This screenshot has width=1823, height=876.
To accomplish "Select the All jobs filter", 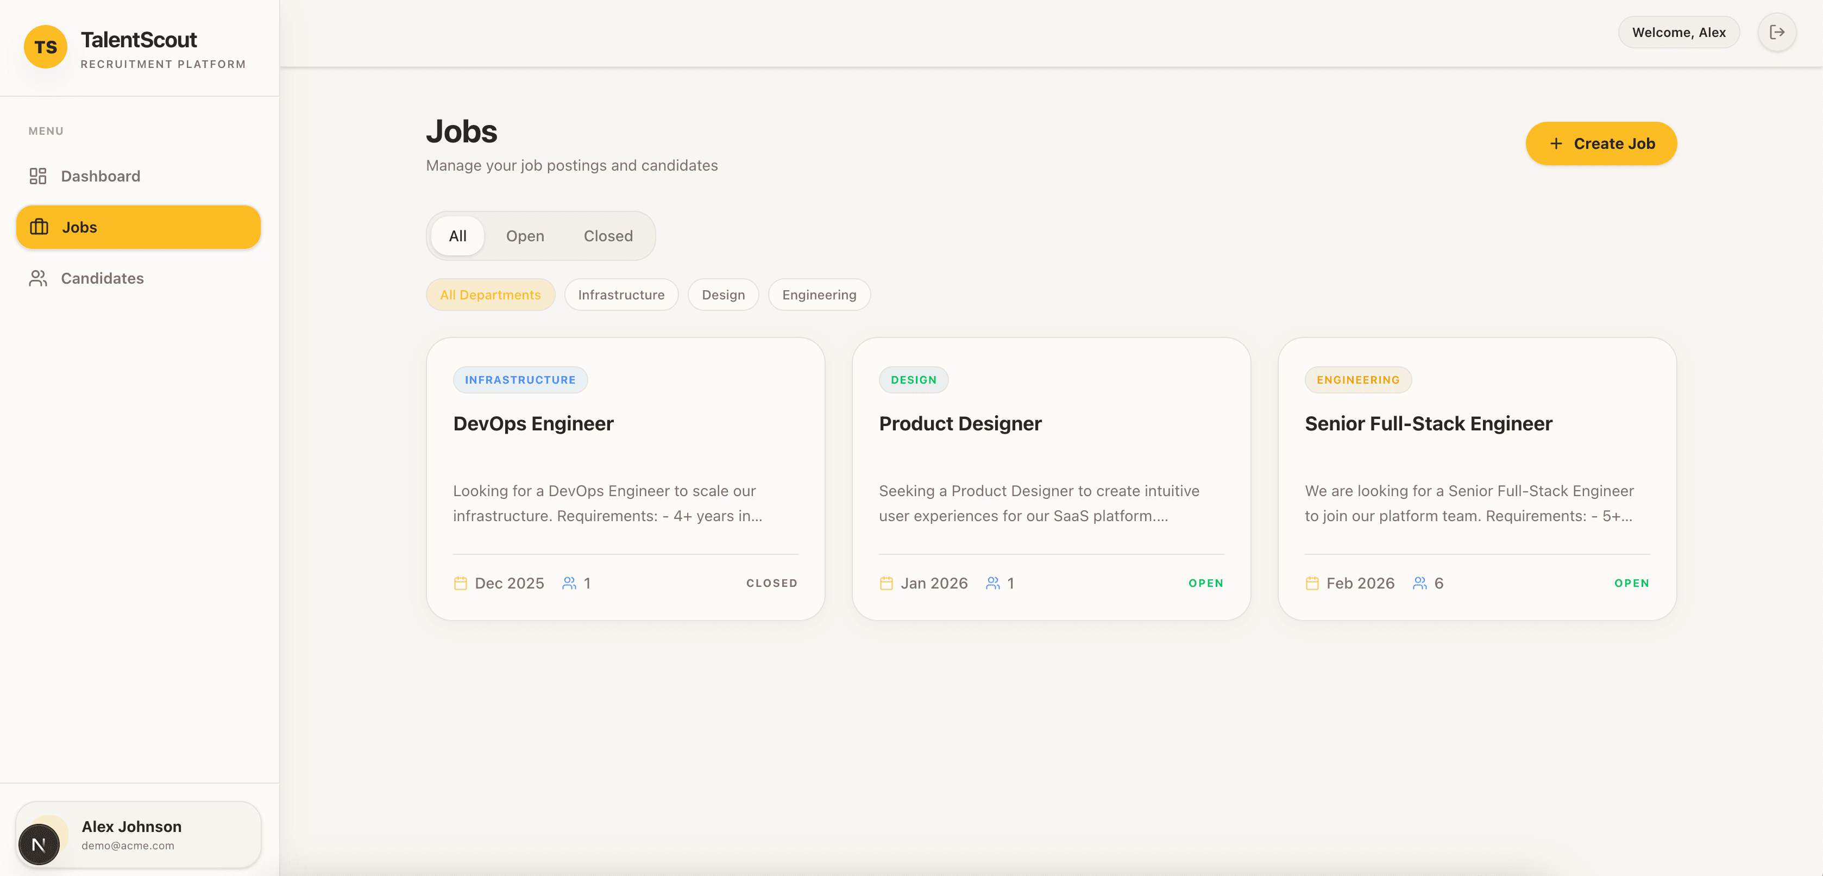I will tap(457, 236).
